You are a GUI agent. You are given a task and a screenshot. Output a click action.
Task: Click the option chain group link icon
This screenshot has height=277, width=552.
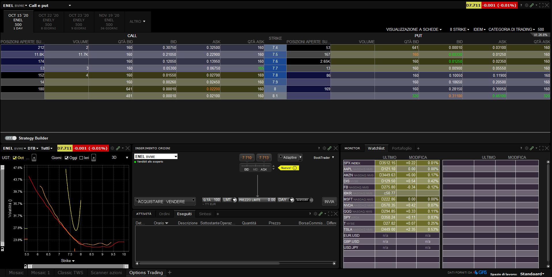[x=532, y=5]
